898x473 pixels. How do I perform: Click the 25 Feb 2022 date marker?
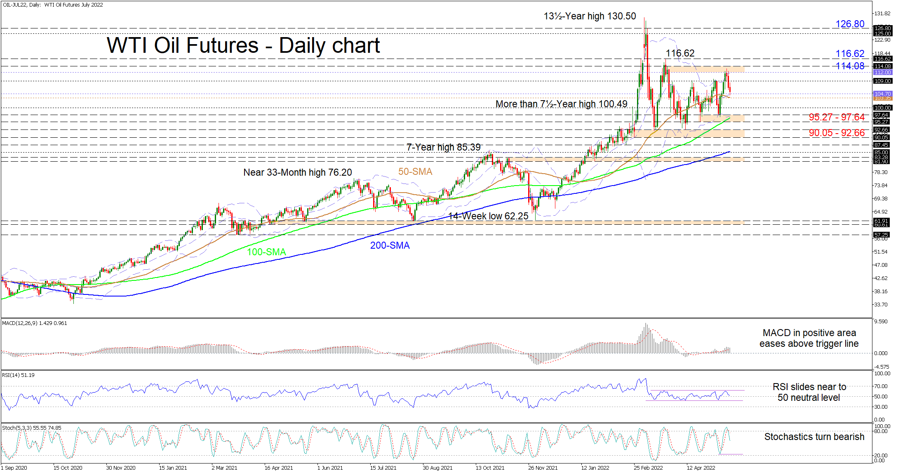pos(648,468)
